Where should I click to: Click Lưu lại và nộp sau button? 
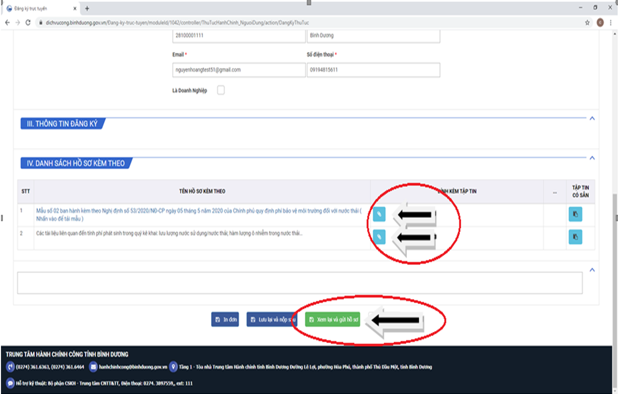click(273, 320)
